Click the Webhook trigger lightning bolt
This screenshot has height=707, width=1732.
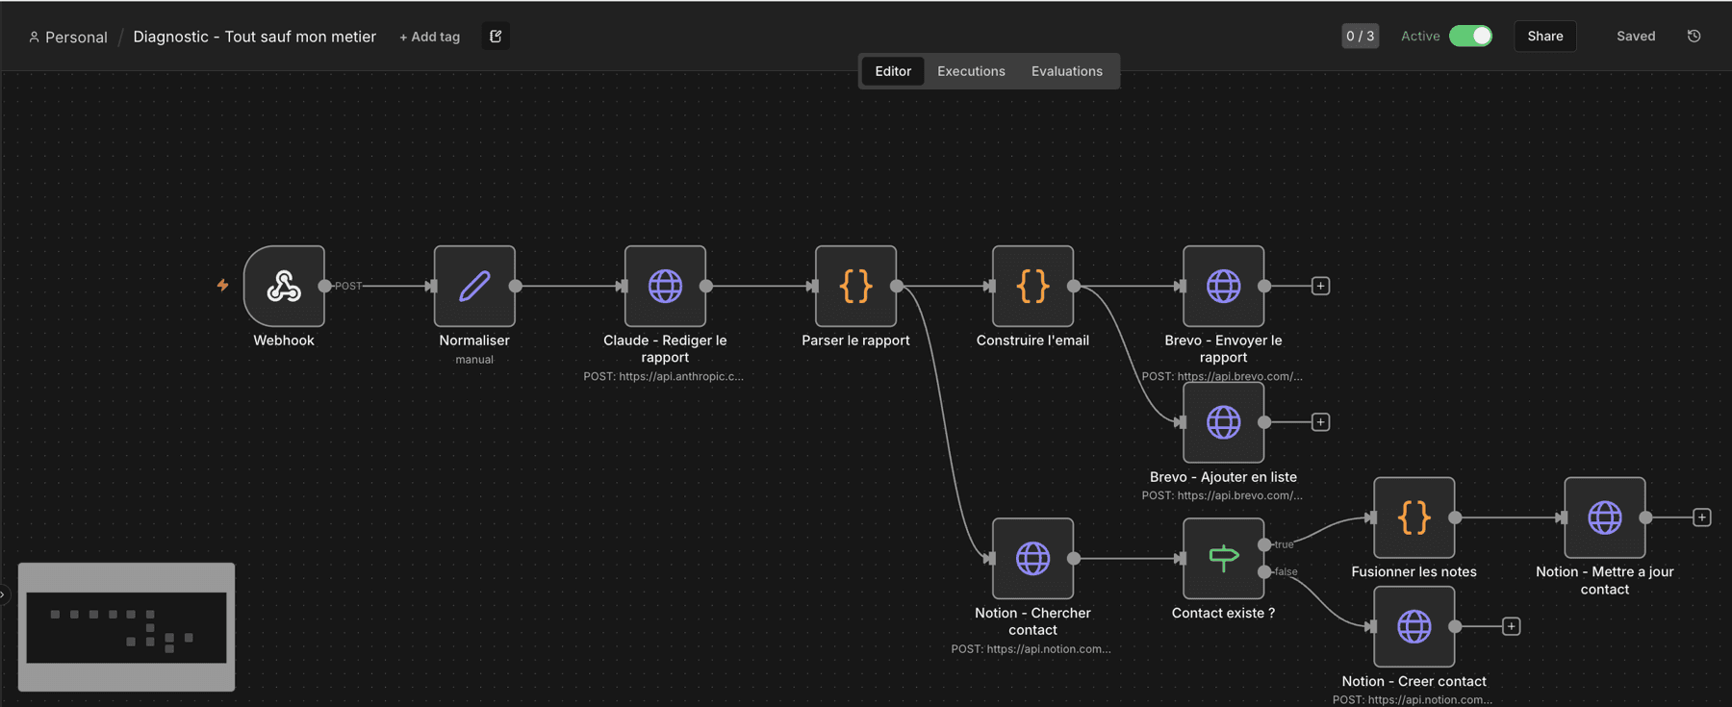[x=222, y=285]
